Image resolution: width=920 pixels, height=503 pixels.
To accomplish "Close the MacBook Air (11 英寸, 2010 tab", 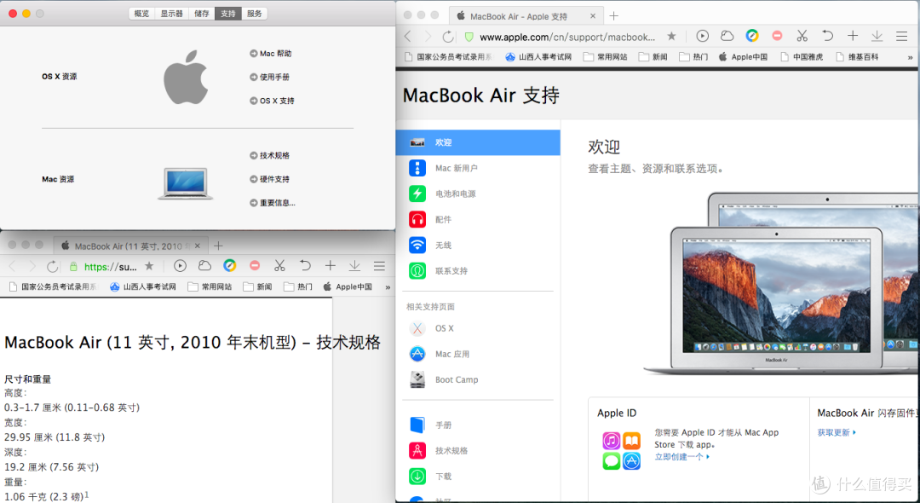I will (x=198, y=246).
